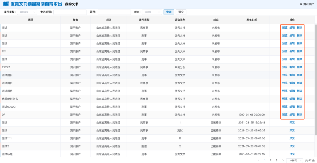The width and height of the screenshot is (317, 163).
Task: Click the 清空 clear button
Action: point(181,12)
